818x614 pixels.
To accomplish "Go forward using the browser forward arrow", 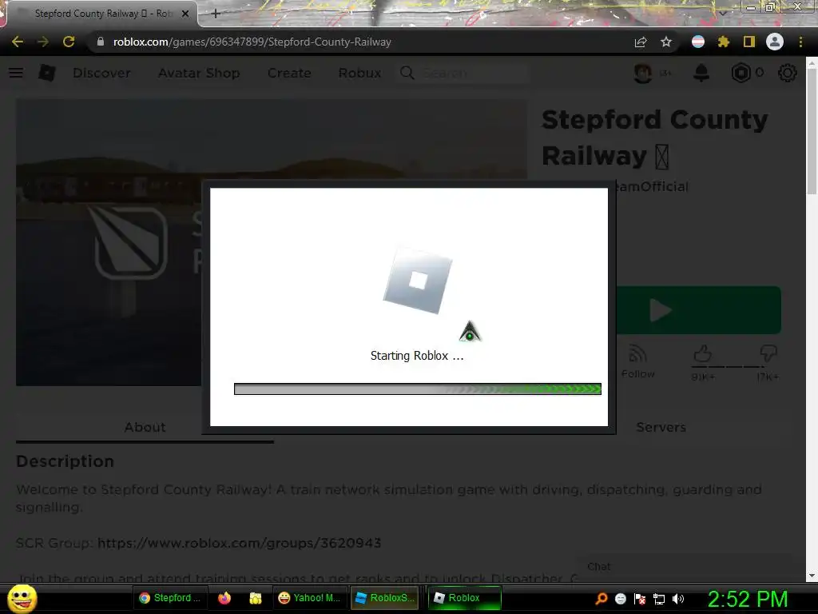I will (43, 42).
